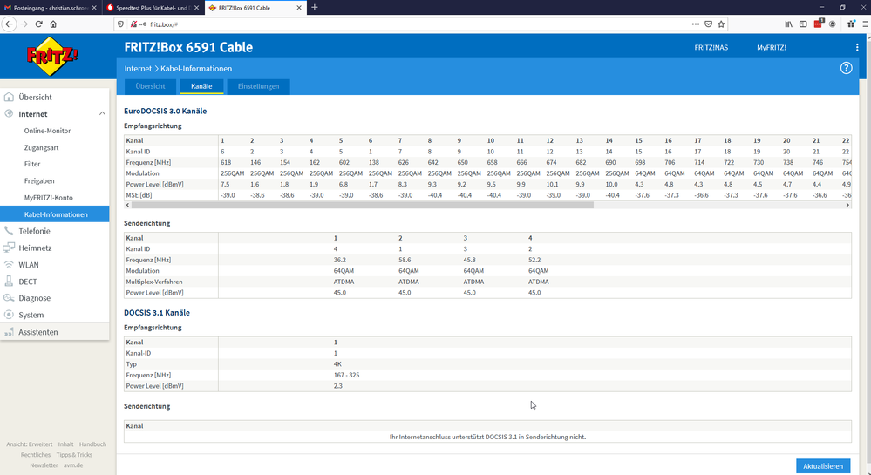Close the Speedtest Plus tab
871x475 pixels.
(196, 8)
